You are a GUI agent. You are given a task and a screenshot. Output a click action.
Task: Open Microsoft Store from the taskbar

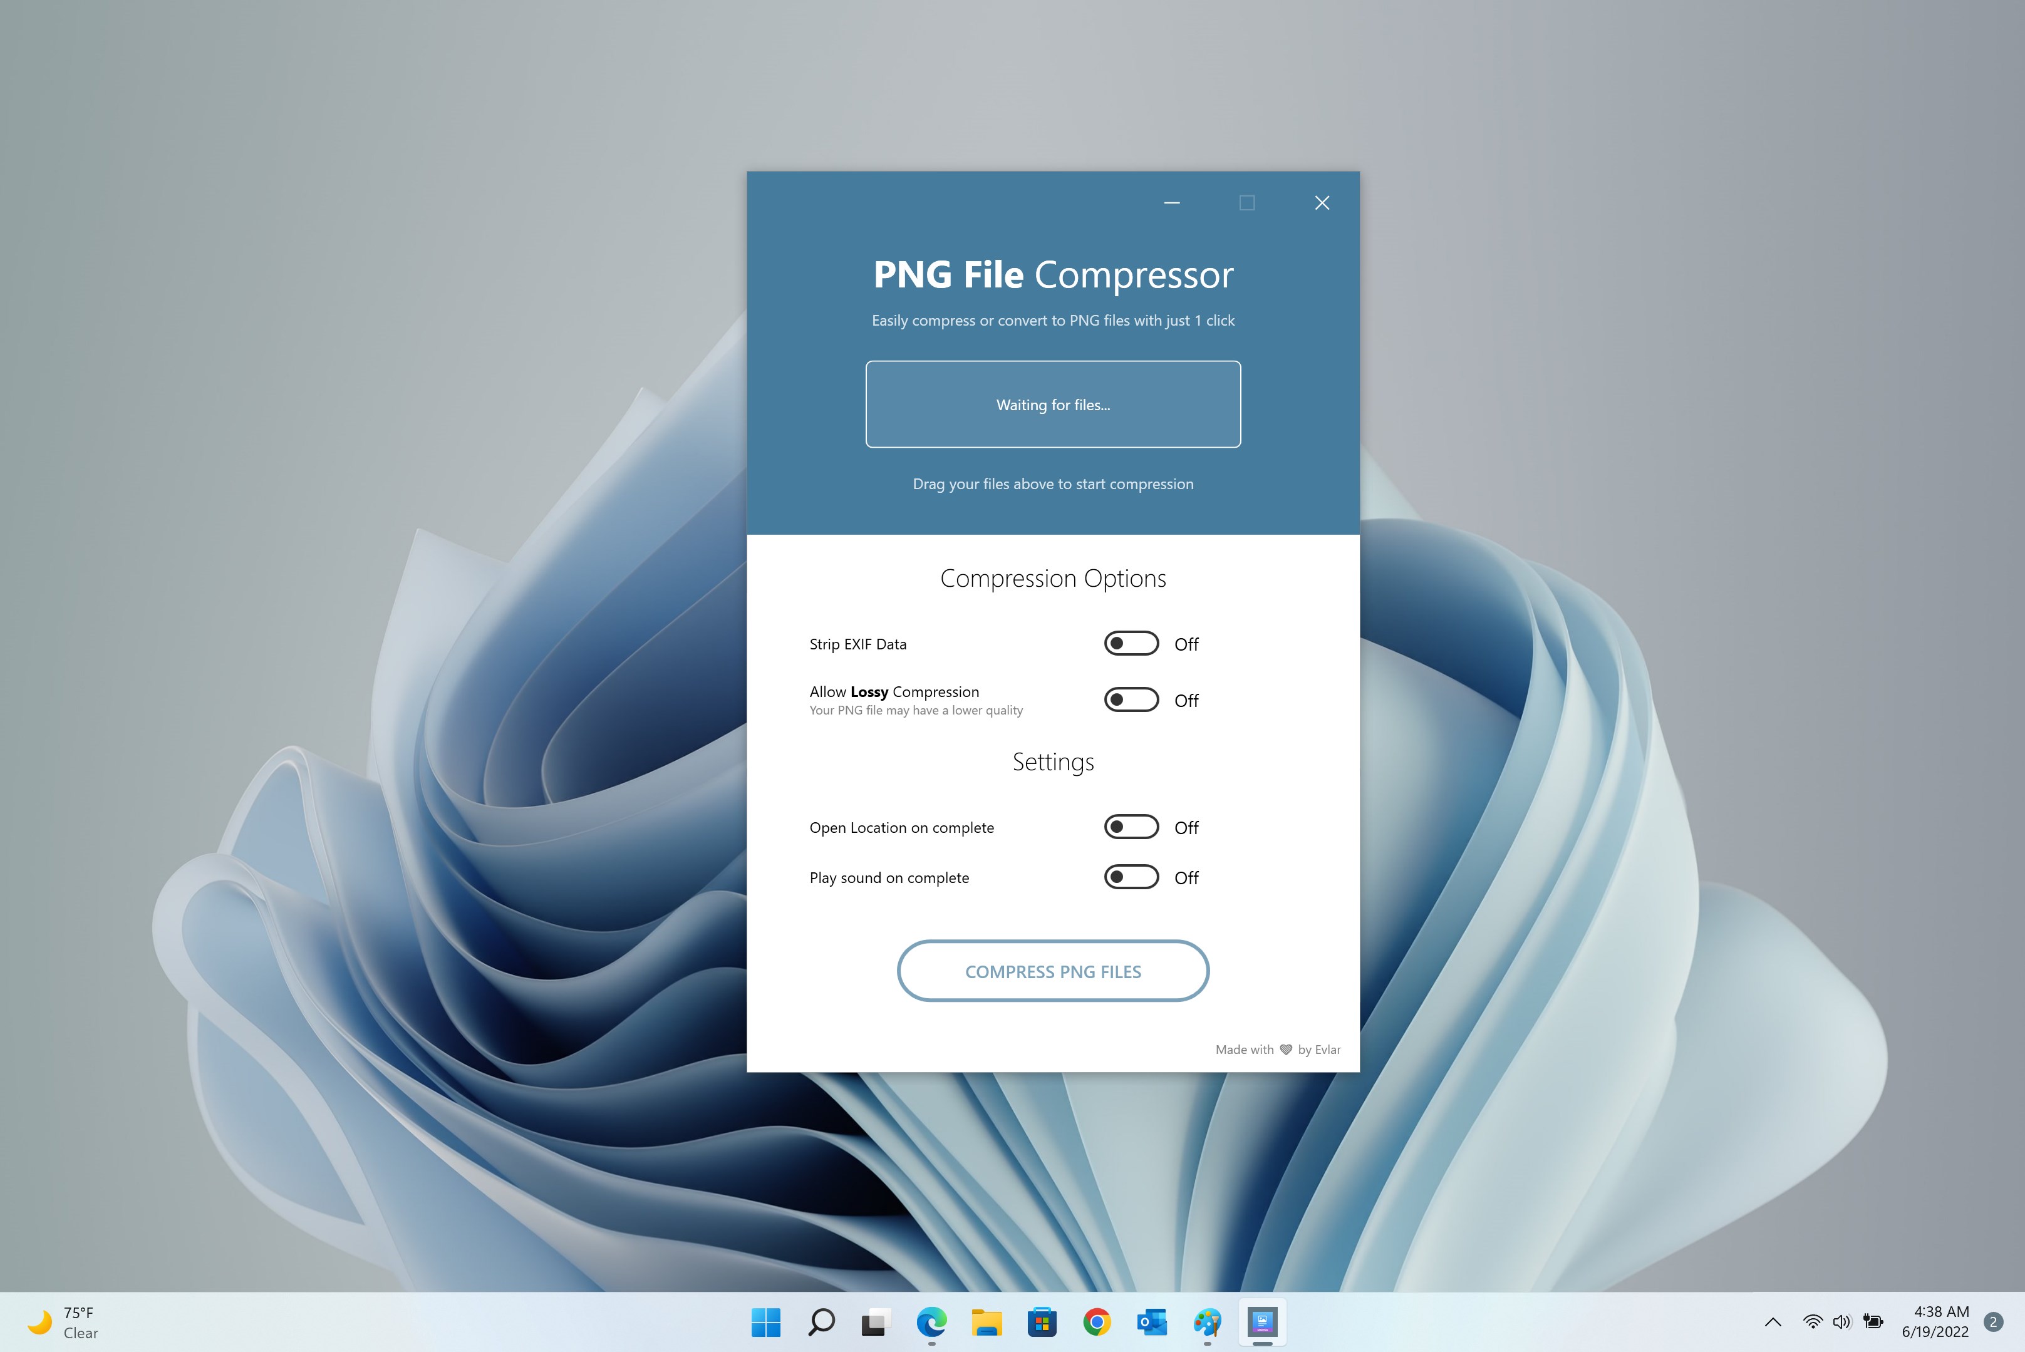[1042, 1322]
